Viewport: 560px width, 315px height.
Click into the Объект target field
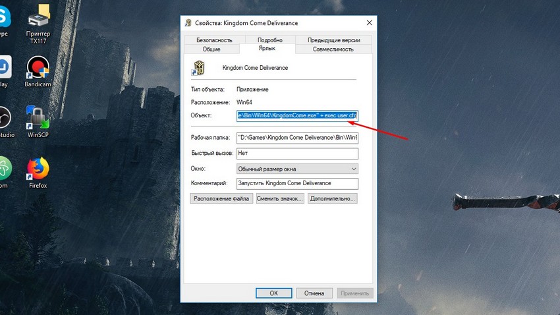[x=297, y=116]
